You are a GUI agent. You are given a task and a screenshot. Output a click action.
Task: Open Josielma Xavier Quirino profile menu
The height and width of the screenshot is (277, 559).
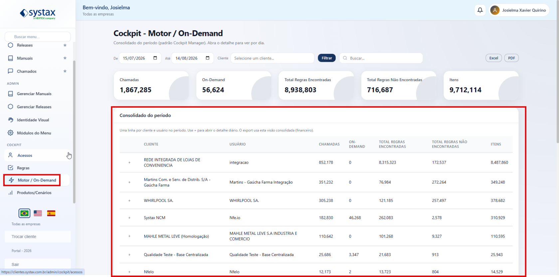pyautogui.click(x=519, y=10)
